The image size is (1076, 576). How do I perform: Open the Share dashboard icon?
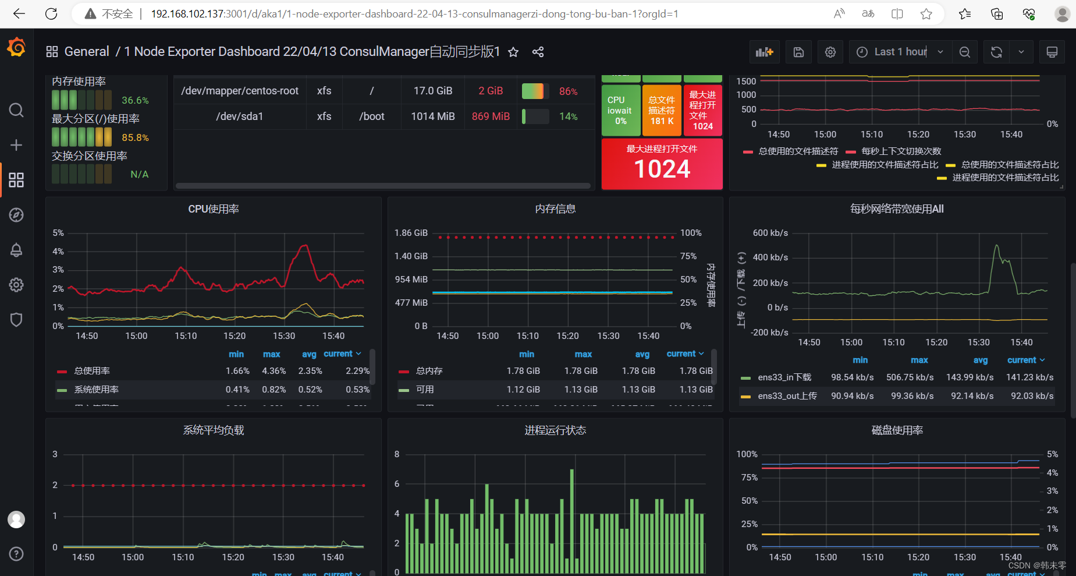537,52
